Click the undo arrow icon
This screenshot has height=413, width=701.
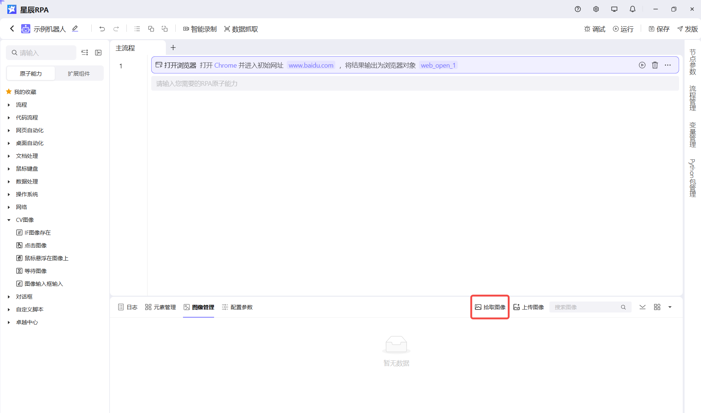coord(102,29)
